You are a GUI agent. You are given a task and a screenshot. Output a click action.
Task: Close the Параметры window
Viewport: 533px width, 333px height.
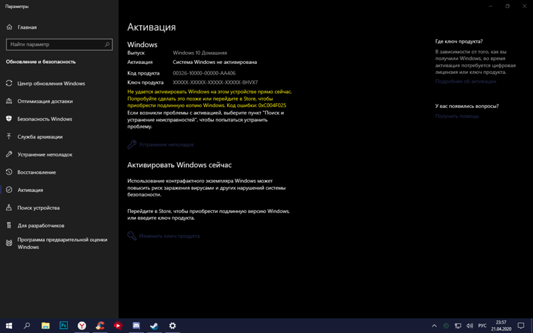point(524,6)
